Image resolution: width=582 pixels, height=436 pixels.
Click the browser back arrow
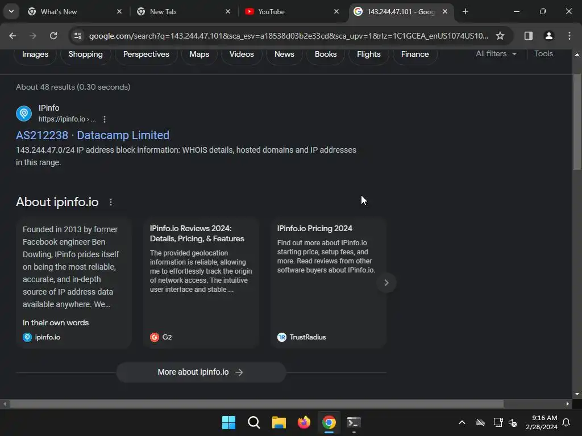pyautogui.click(x=13, y=36)
